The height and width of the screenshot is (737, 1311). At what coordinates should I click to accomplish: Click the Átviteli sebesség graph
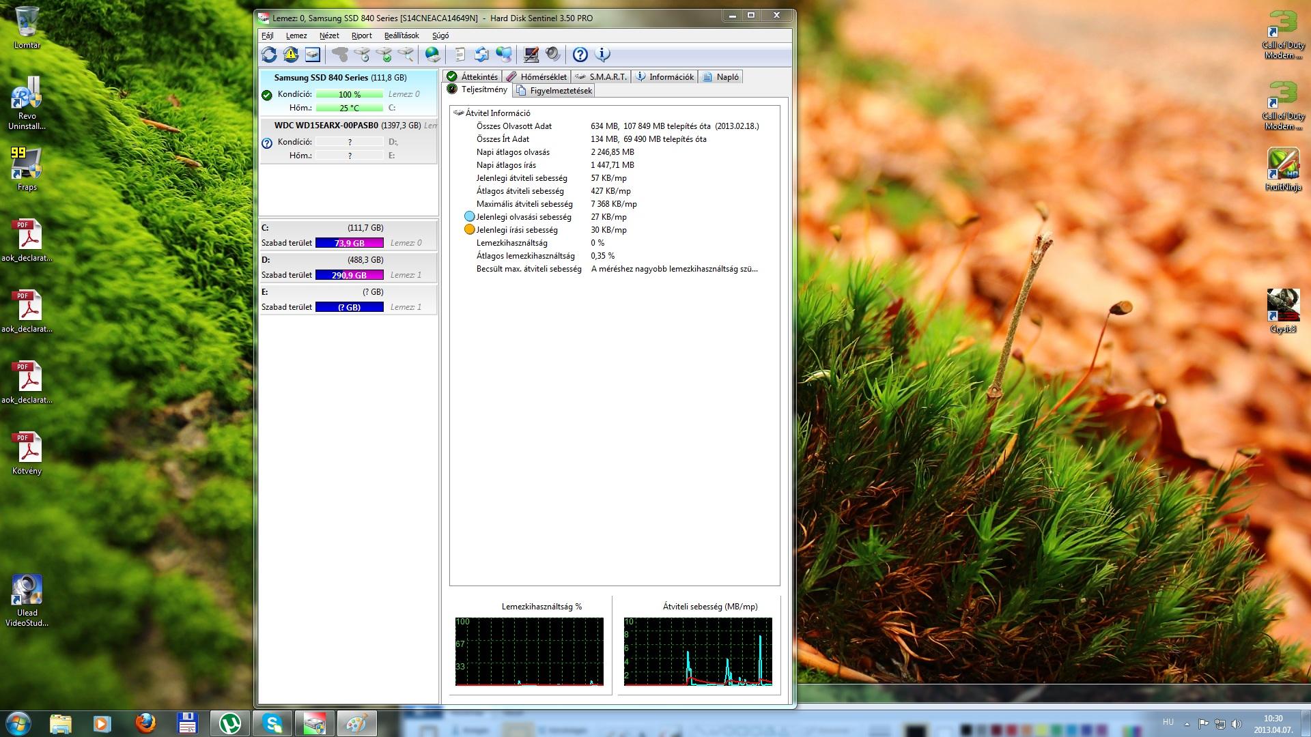point(697,652)
